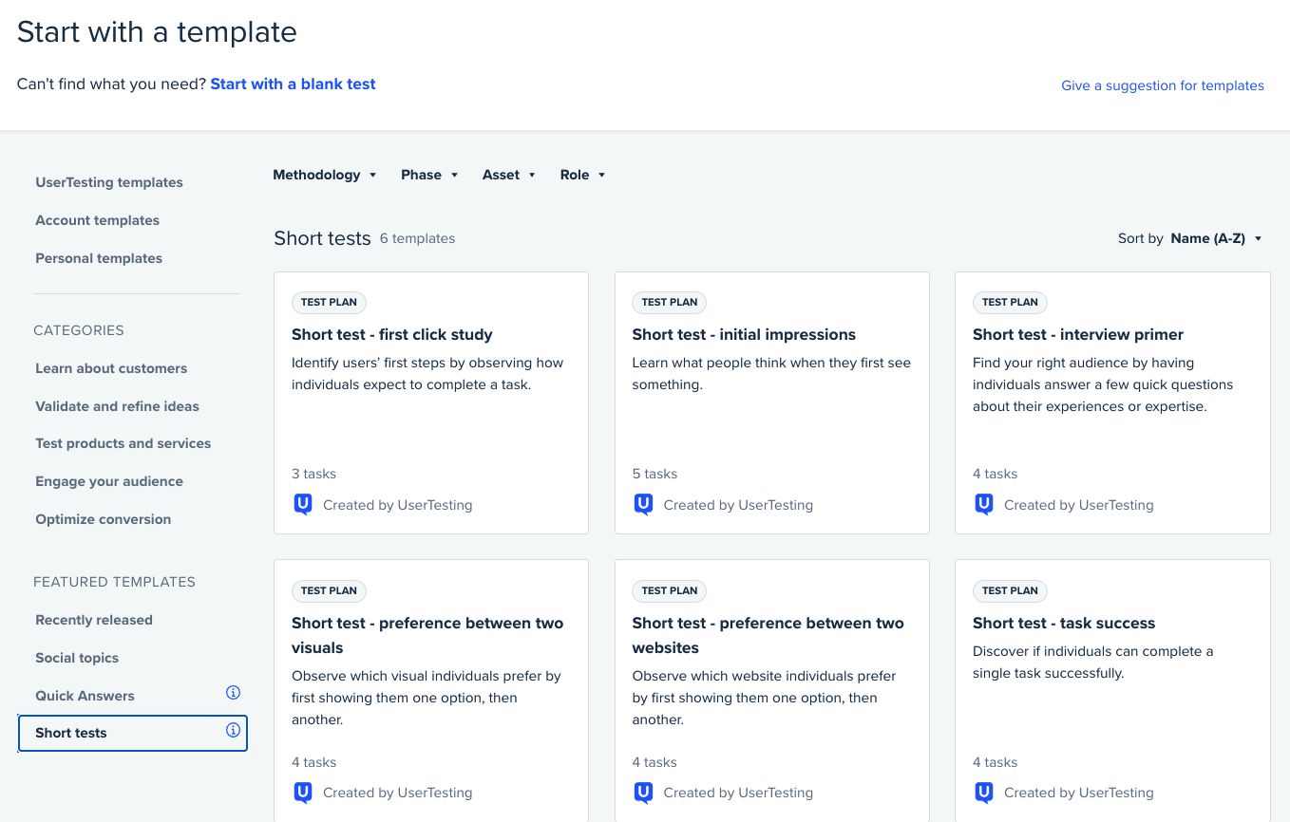The width and height of the screenshot is (1290, 822).
Task: Open Optimize conversion category
Action: pyautogui.click(x=104, y=519)
